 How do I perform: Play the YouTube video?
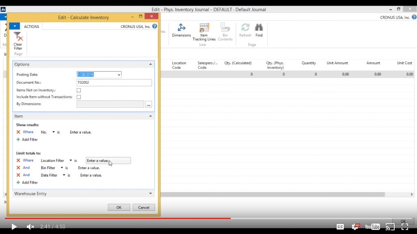(14, 227)
